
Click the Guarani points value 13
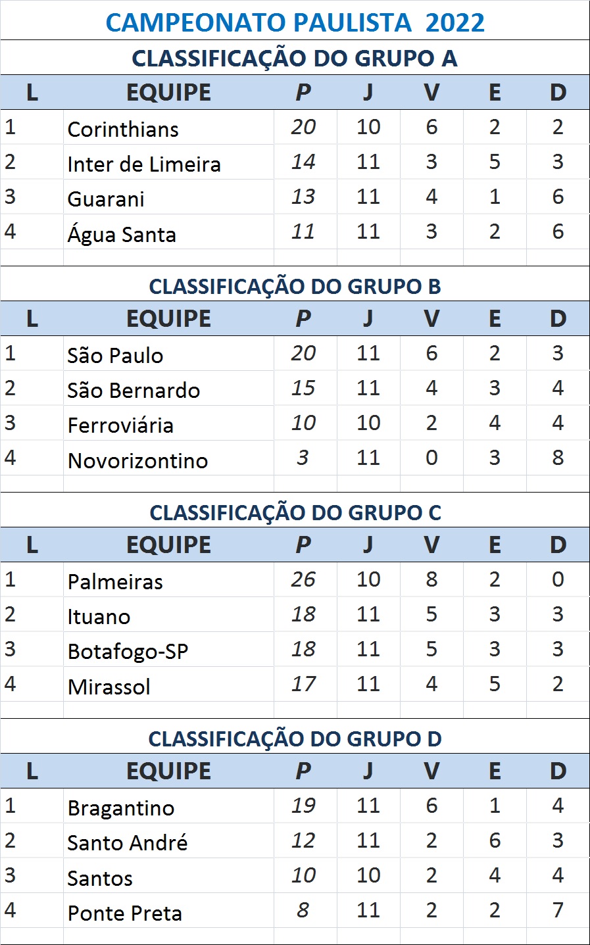coord(303,197)
